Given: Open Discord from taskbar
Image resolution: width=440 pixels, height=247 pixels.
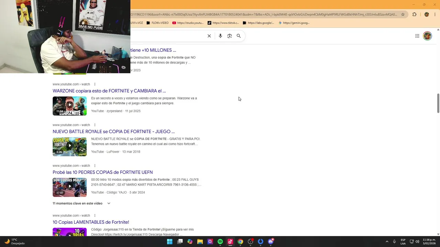Looking at the screenshot, I should coord(271,242).
